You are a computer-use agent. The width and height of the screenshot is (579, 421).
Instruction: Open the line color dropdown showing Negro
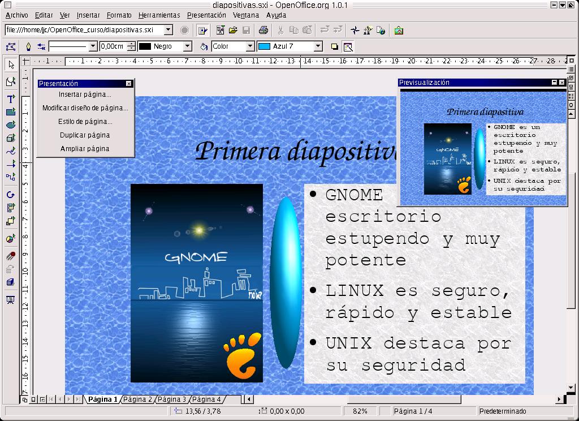[188, 46]
